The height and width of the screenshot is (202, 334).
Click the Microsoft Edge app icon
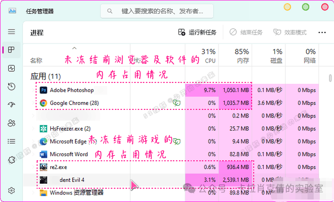[x=43, y=141]
